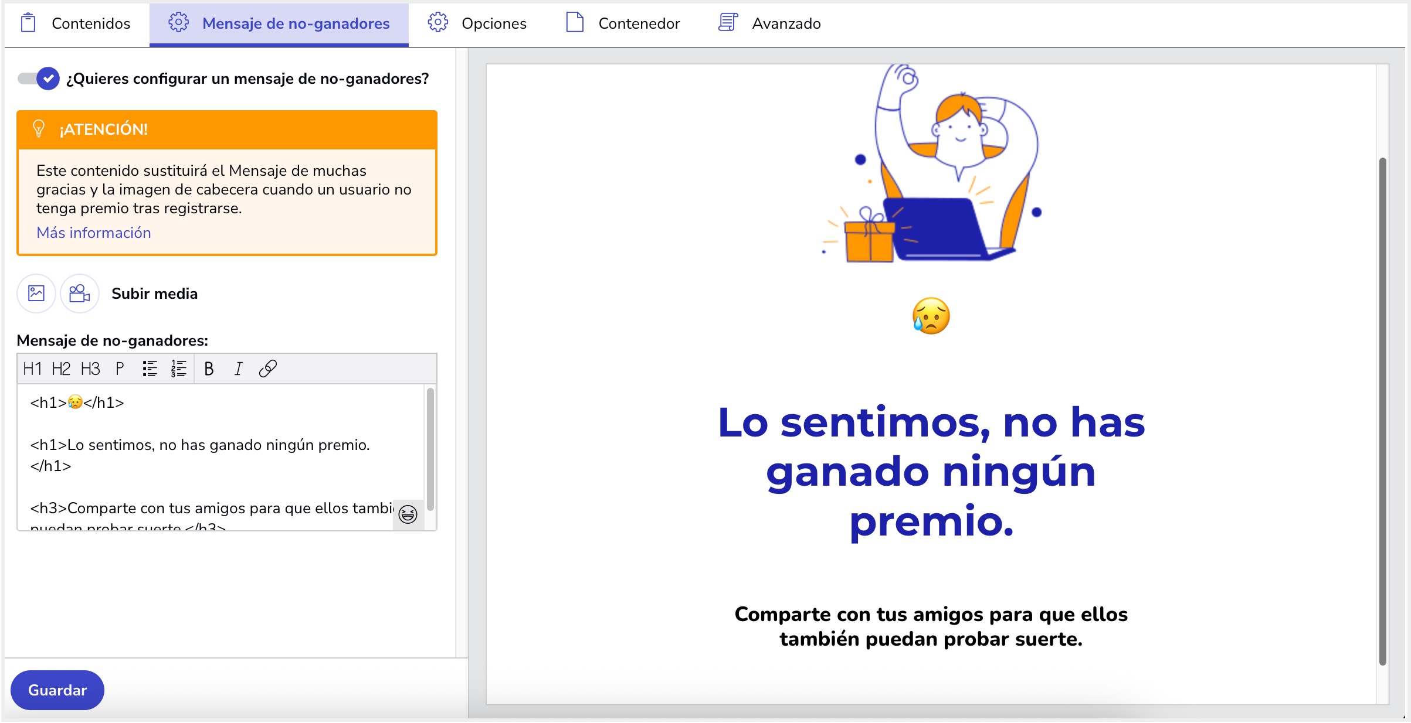
Task: Toggle italic text formatting
Action: pos(238,369)
